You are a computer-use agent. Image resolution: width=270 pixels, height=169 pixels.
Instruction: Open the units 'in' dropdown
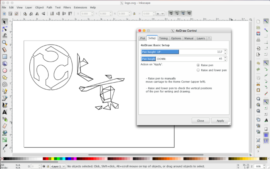click(x=160, y=14)
